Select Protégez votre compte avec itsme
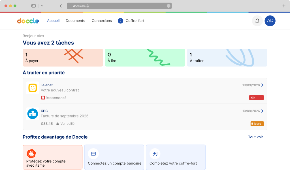The image size is (290, 174). 52,157
